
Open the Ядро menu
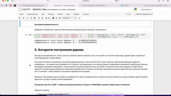click(x=68, y=14)
